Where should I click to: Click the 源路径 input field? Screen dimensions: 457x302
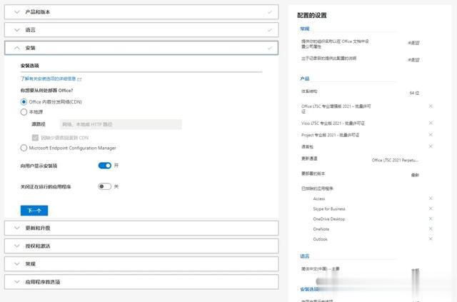[121, 124]
